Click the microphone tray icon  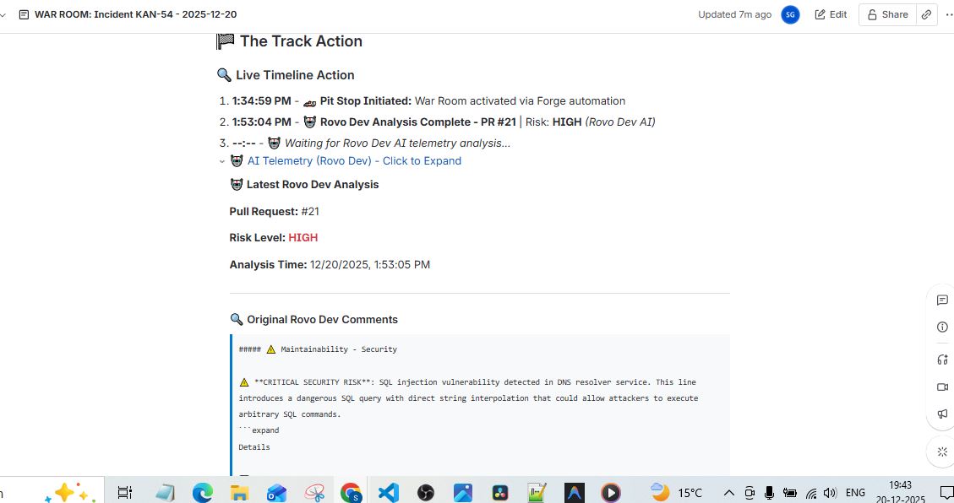(x=769, y=493)
